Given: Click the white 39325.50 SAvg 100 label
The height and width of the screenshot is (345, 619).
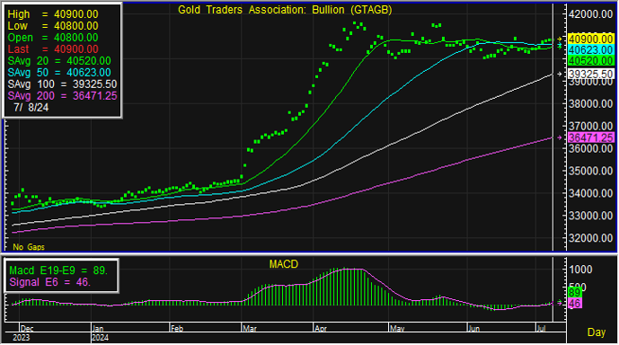Looking at the screenshot, I should (590, 75).
